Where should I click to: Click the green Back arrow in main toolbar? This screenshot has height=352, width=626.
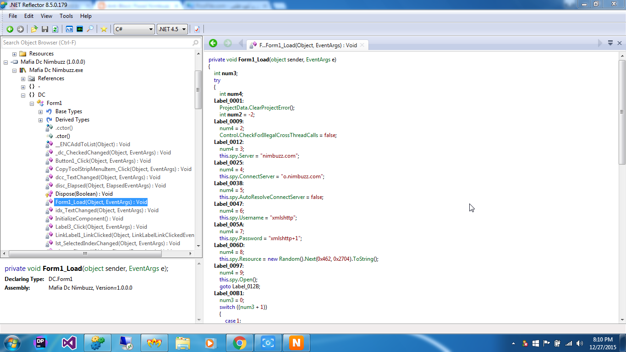10,29
